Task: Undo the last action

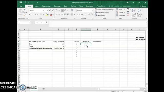Action: pos(26,2)
